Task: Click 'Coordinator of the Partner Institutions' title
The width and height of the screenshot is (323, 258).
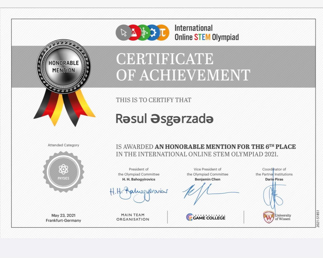Action: point(274,172)
